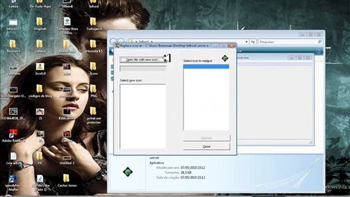Viewport: 350px width, 197px height.
Task: Click the 'Data da criação' value in details pane
Action: [x=192, y=177]
